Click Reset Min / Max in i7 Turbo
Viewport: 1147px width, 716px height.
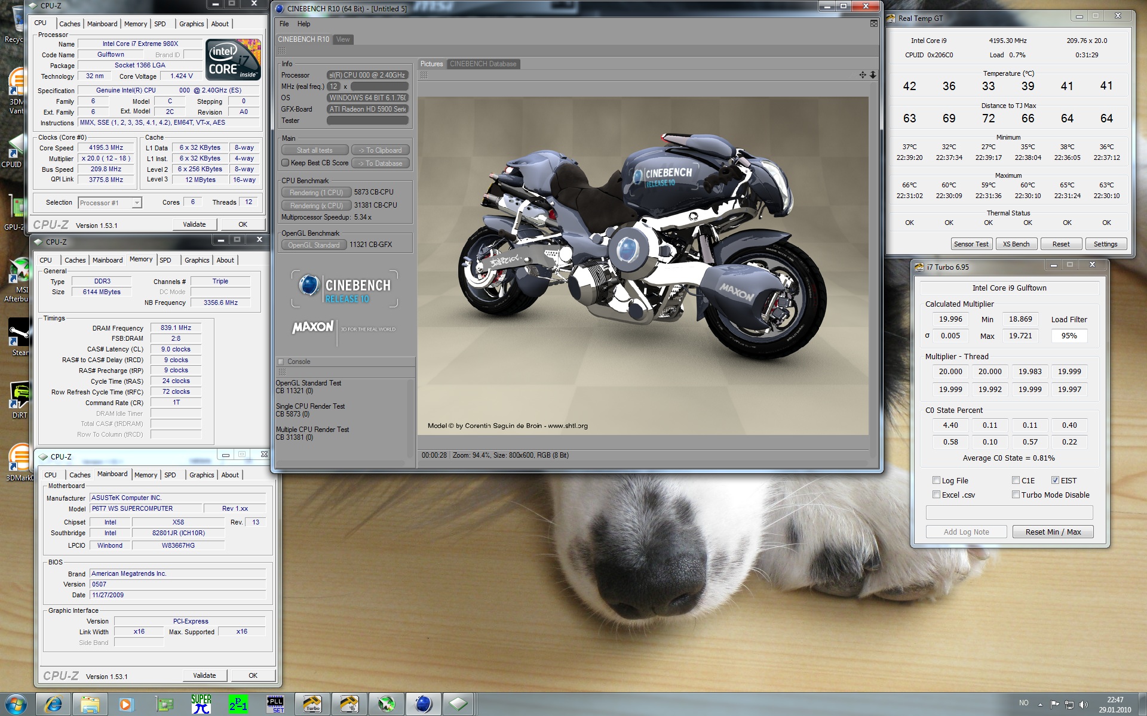pyautogui.click(x=1053, y=532)
